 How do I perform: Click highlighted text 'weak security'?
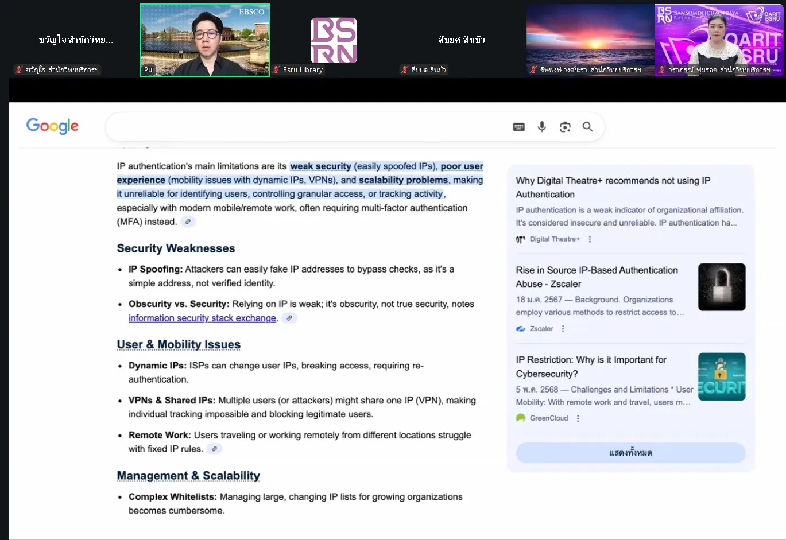click(320, 166)
